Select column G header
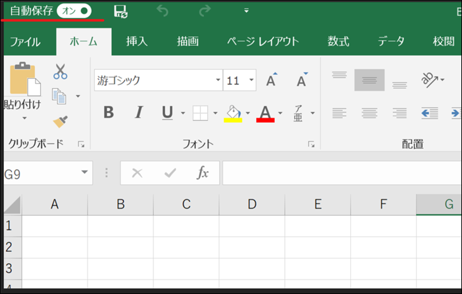 pyautogui.click(x=439, y=204)
